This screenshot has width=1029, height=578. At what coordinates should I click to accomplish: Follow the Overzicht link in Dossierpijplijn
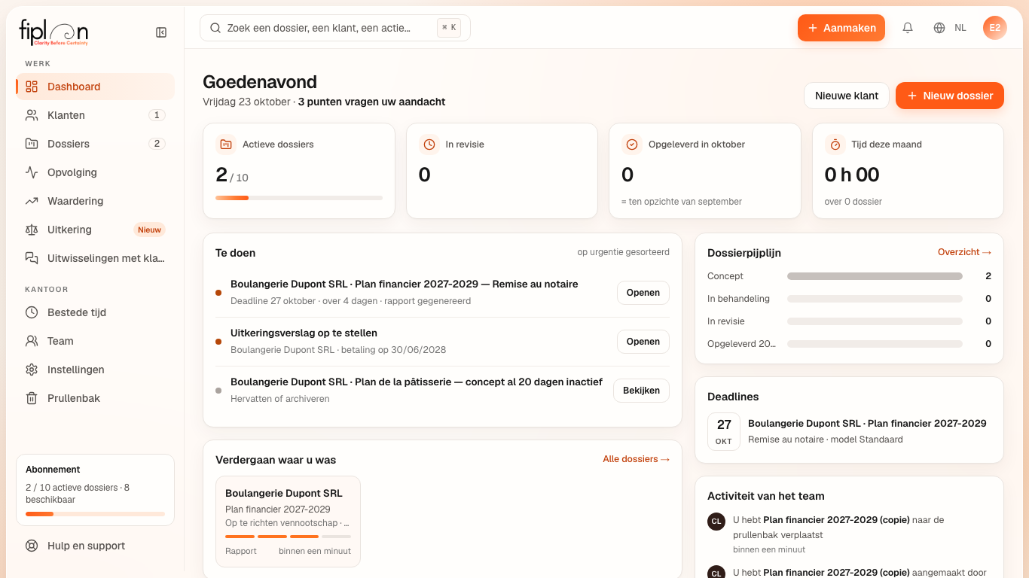[x=964, y=252]
